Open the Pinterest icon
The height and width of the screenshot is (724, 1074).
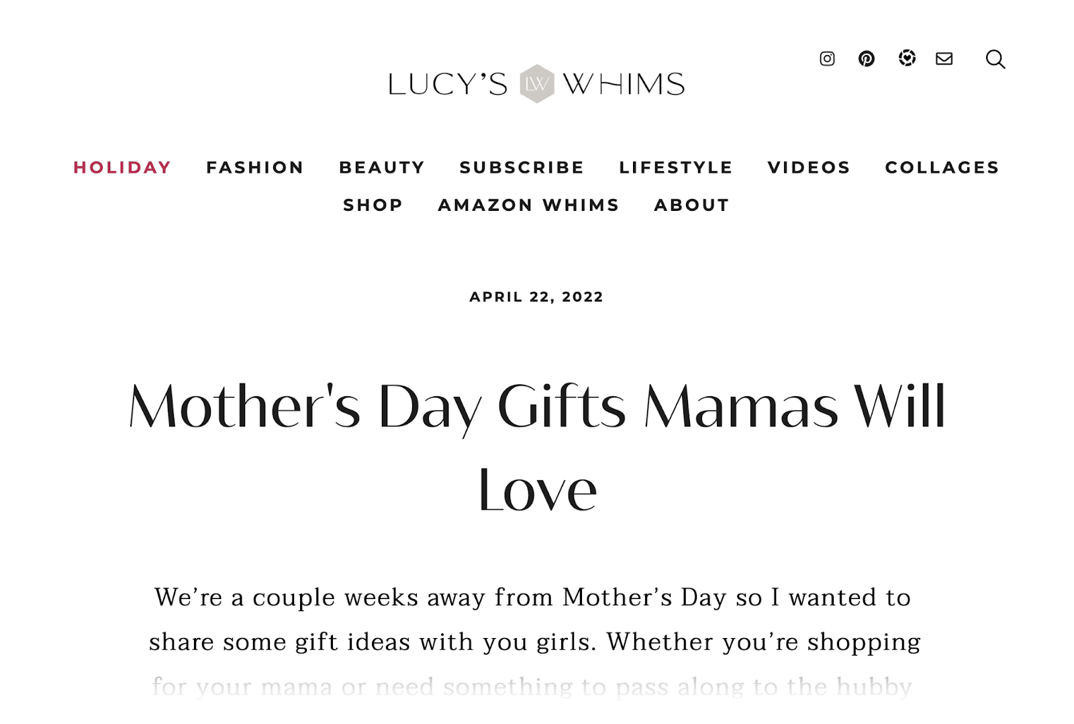click(x=867, y=59)
